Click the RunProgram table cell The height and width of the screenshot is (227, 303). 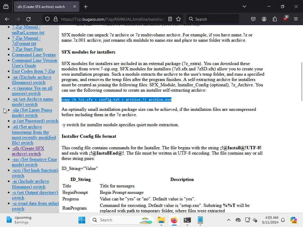coord(74,208)
